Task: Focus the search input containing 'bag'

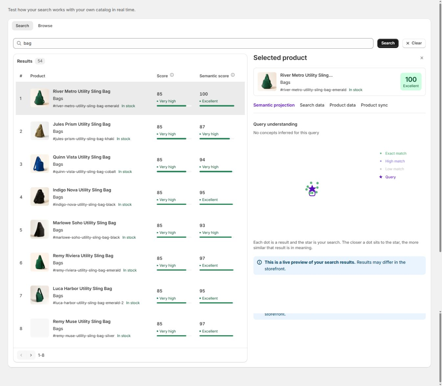Action: tap(193, 43)
